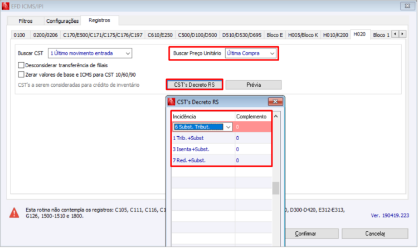
Task: Switch to the Configurações tab
Action: click(62, 21)
